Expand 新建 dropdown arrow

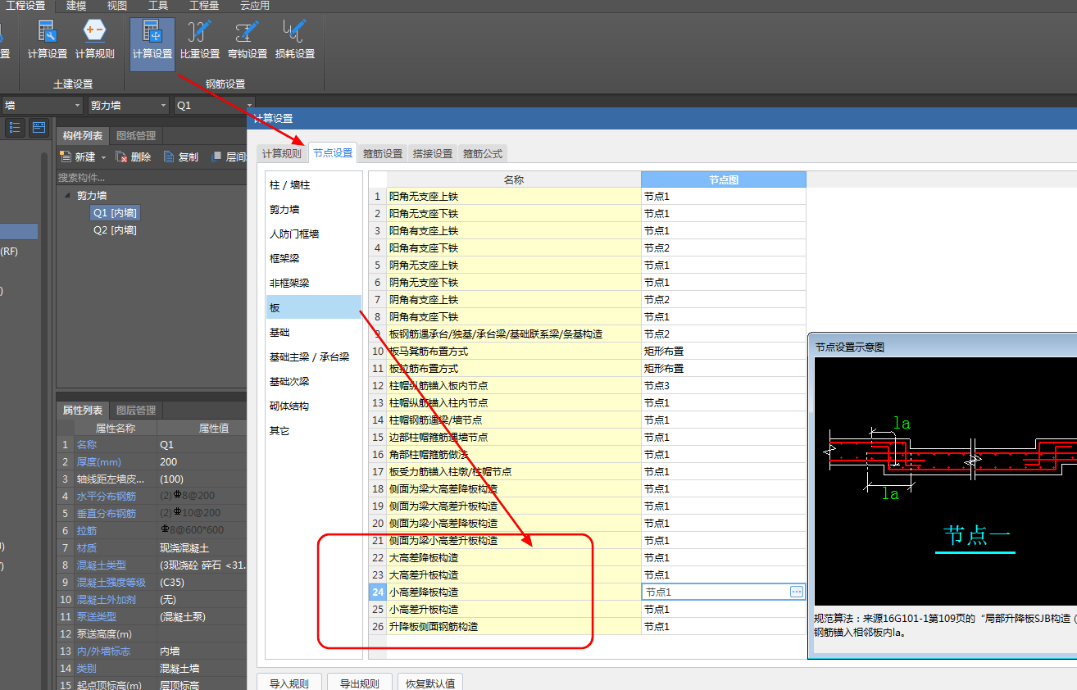pos(102,157)
